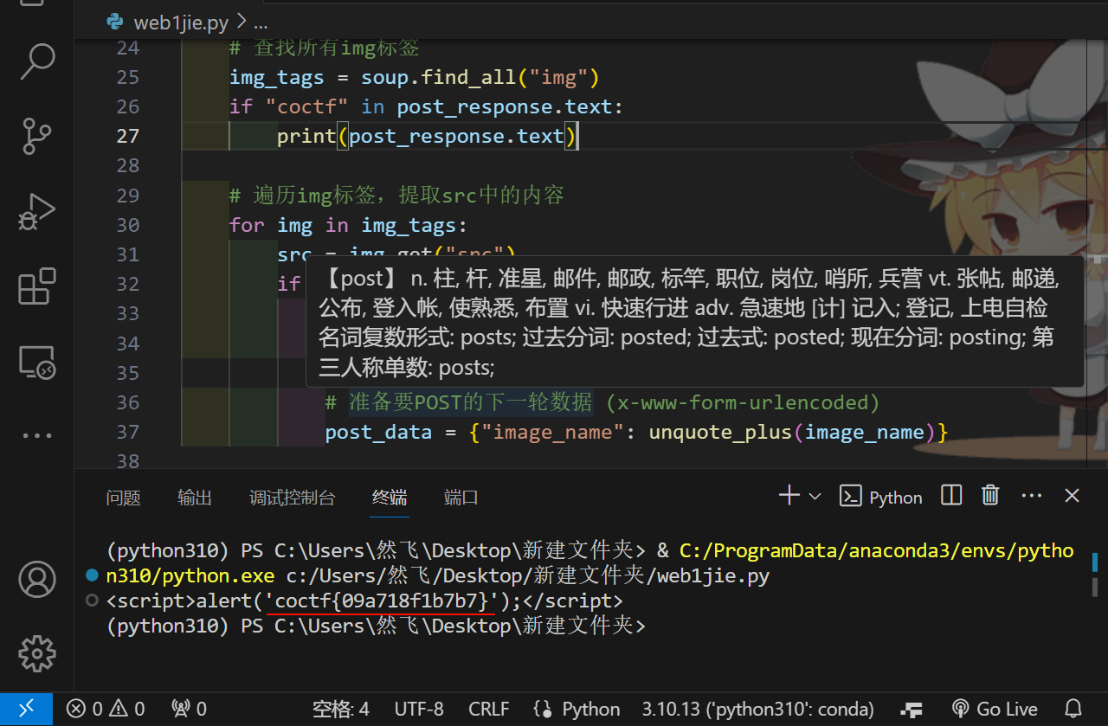
Task: Create a new terminal with plus icon
Action: 789,496
